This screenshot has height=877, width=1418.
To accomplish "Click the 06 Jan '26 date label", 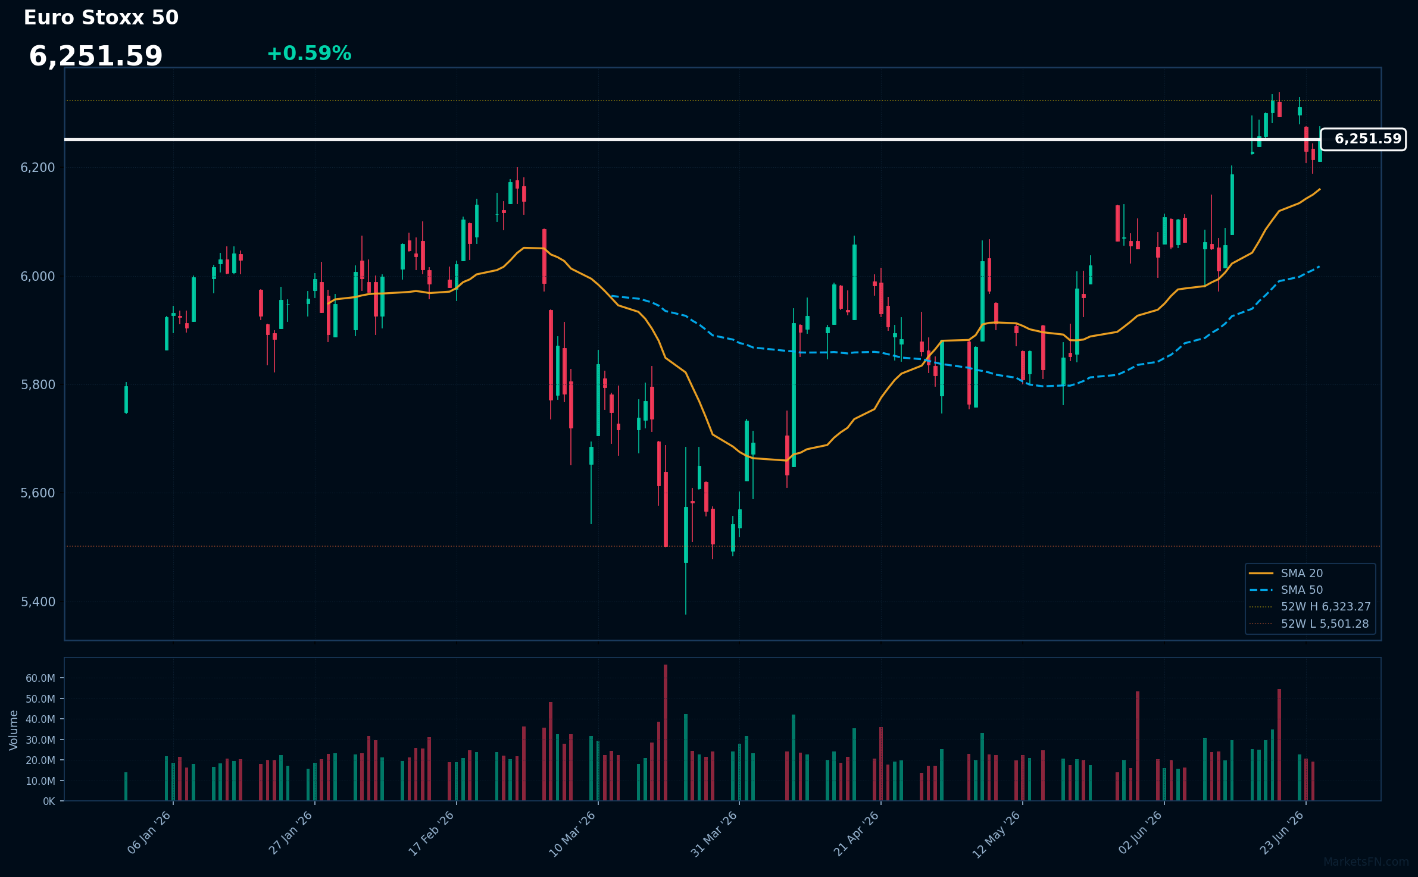I will pos(149,833).
